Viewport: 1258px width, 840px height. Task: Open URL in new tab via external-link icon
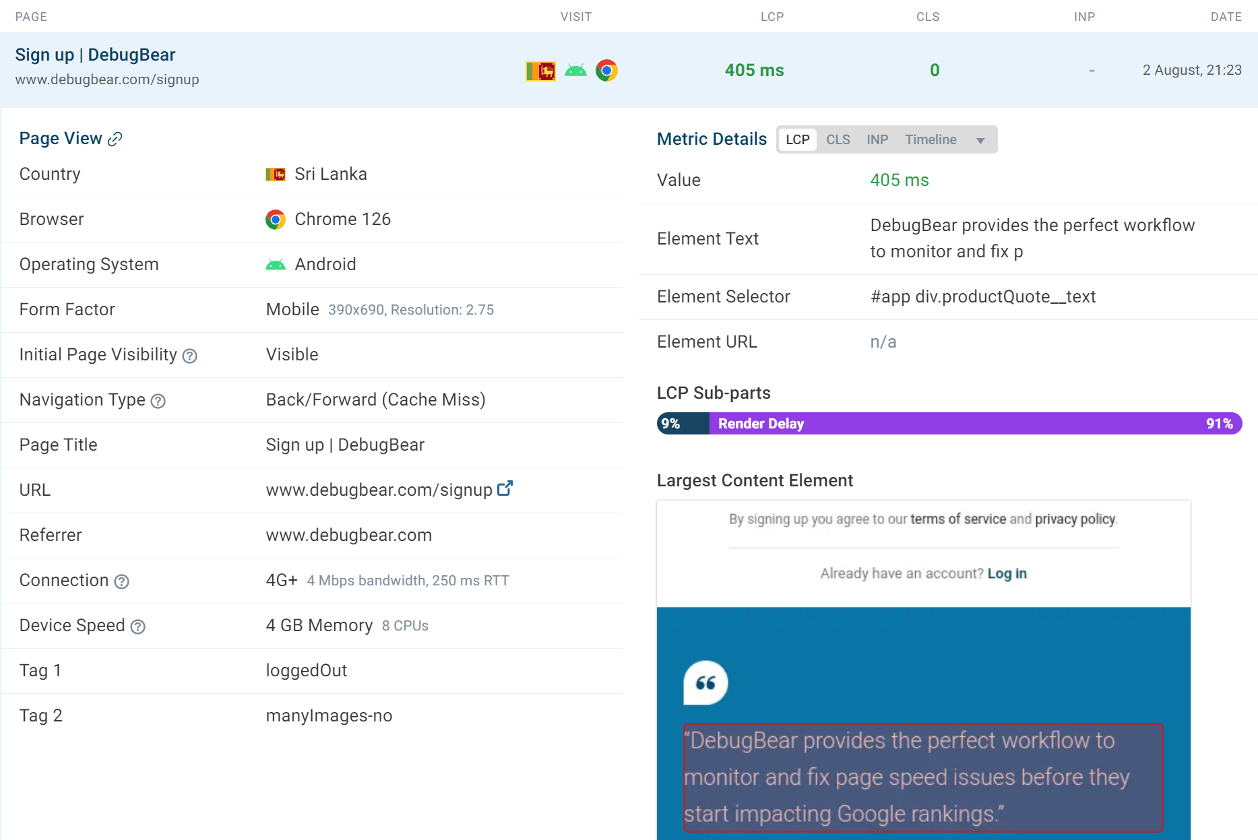pos(505,488)
